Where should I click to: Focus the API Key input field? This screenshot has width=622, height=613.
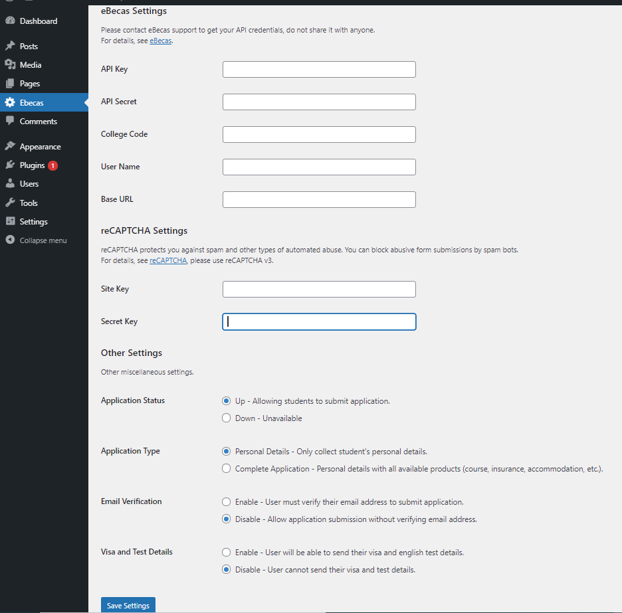(320, 69)
